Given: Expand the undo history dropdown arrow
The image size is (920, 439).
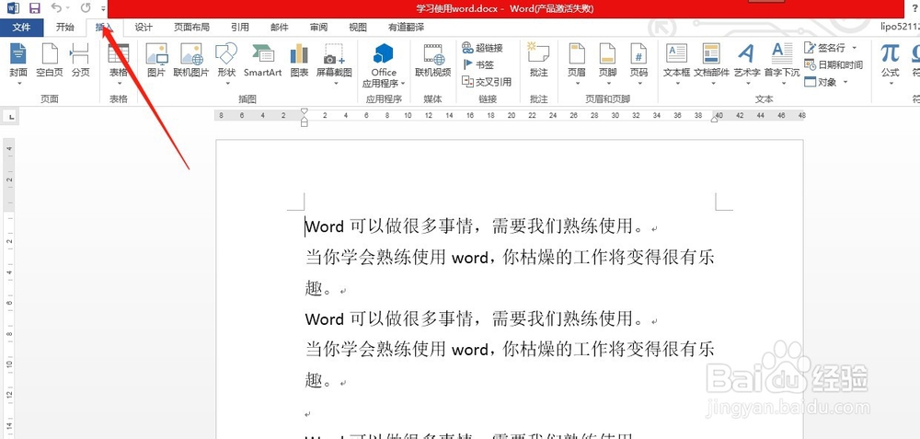Looking at the screenshot, I should pyautogui.click(x=68, y=8).
